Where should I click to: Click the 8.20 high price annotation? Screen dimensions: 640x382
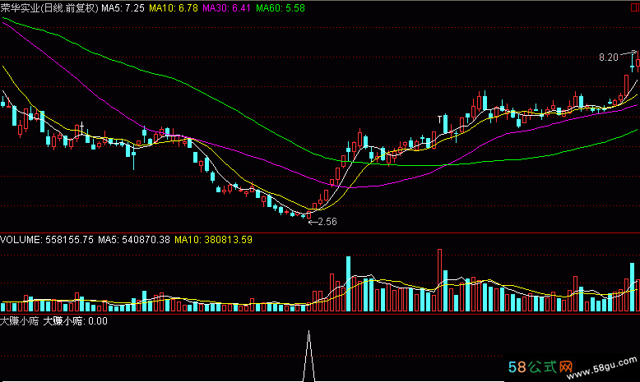tap(608, 58)
